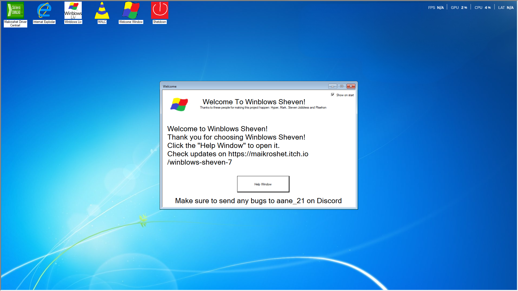This screenshot has height=291, width=518.
Task: Click the Winblows flag logo in dialog
Action: [179, 104]
